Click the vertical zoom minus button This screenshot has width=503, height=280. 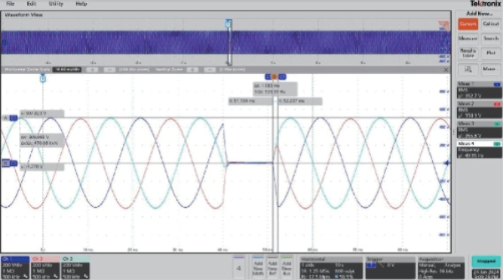click(x=210, y=69)
